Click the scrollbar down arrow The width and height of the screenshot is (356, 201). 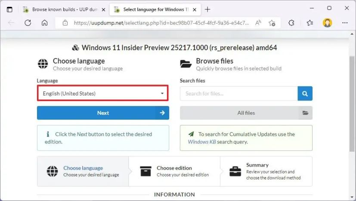[352, 197]
